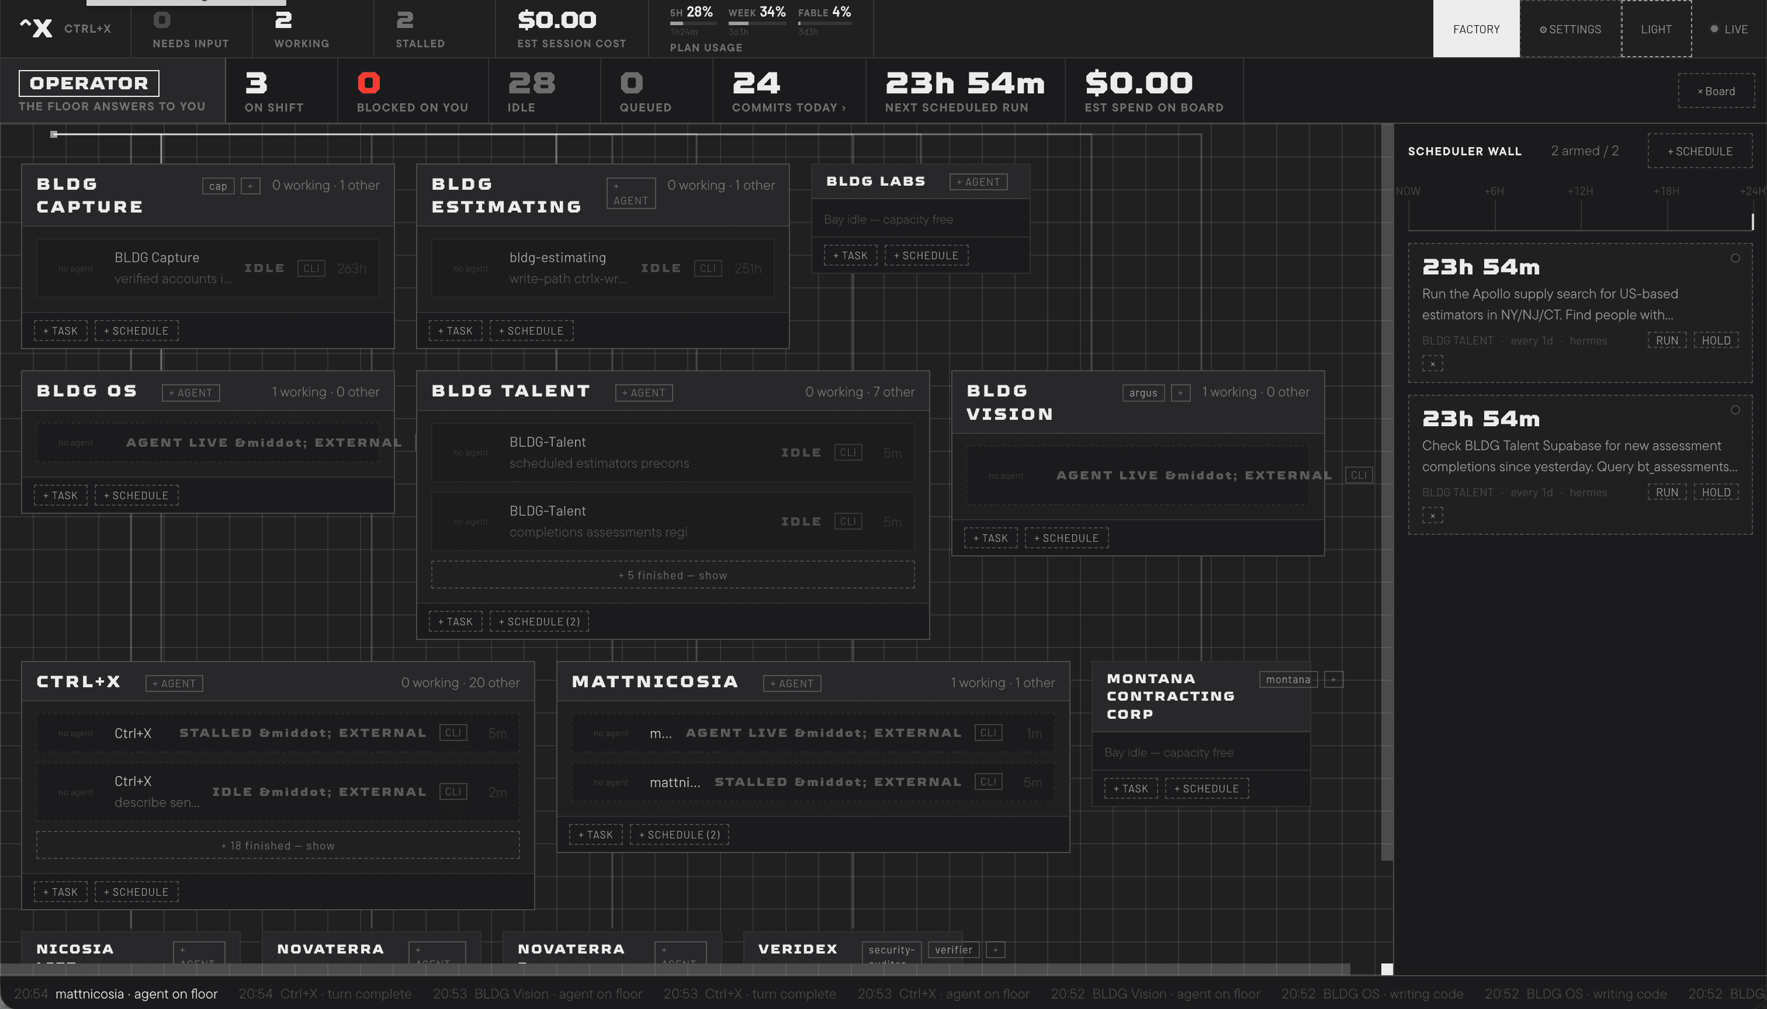
Task: Open the Blocked On You counter
Action: (x=413, y=91)
